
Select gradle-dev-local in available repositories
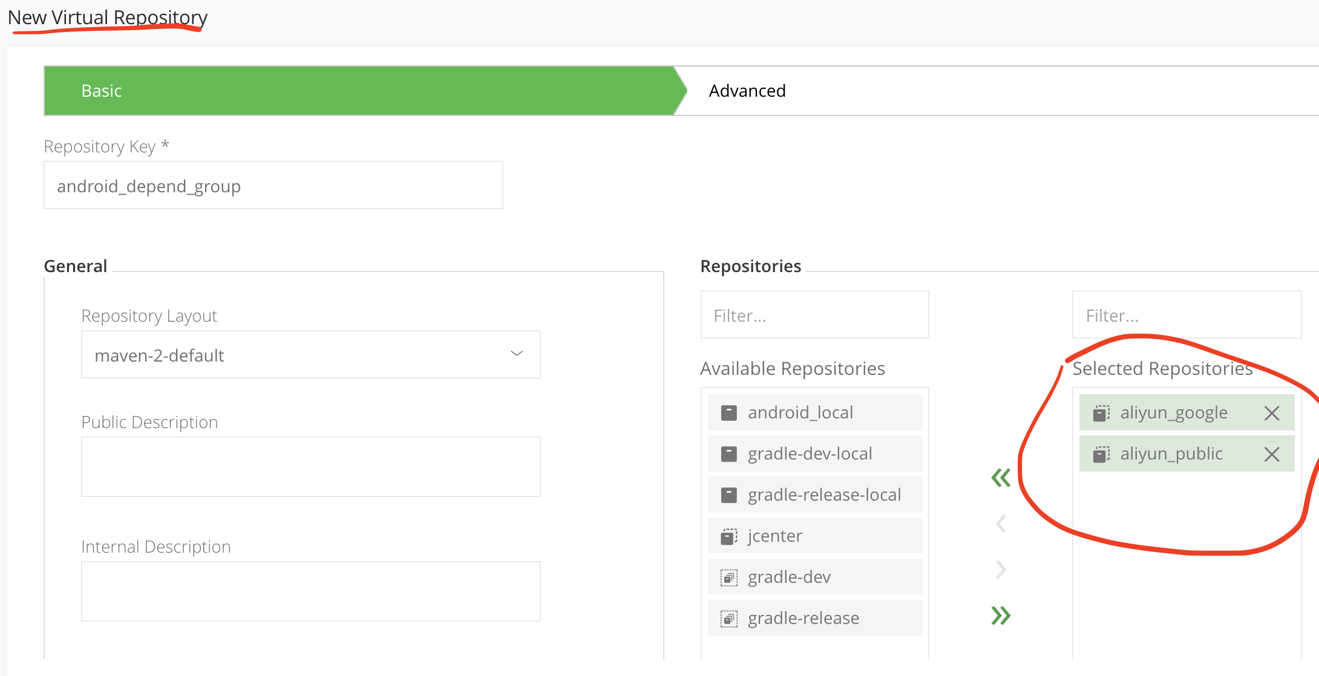[x=810, y=454]
